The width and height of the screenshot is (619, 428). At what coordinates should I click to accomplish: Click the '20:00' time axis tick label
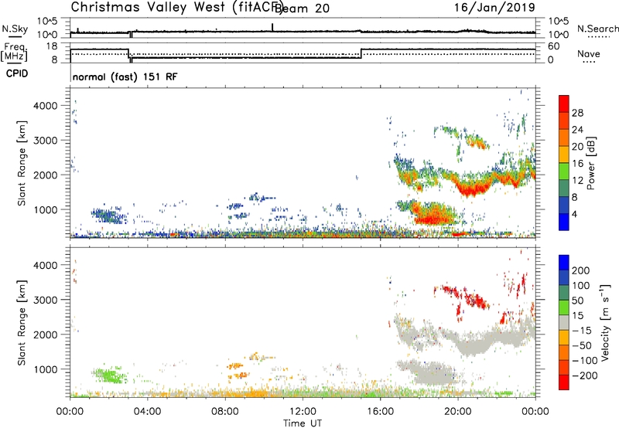click(458, 412)
